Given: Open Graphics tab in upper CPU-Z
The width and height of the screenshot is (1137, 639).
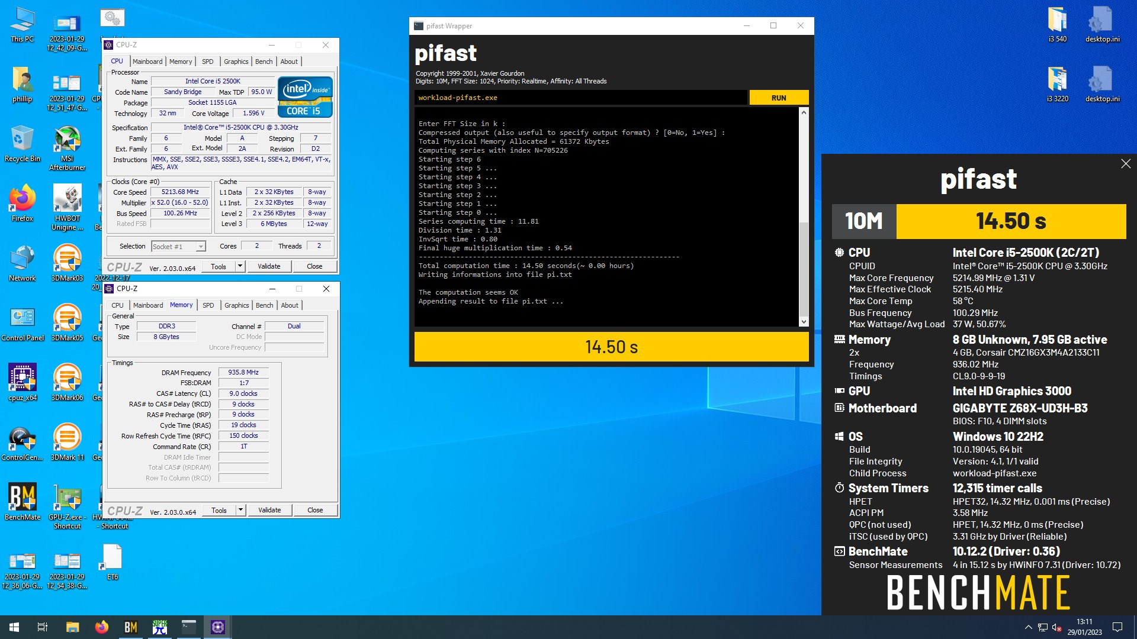Looking at the screenshot, I should [236, 62].
